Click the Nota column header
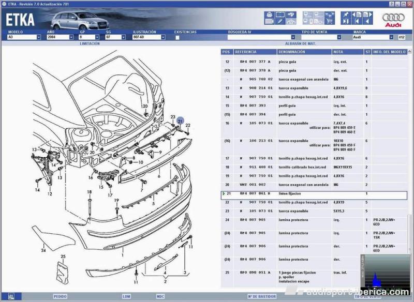The image size is (414, 302). [348, 52]
